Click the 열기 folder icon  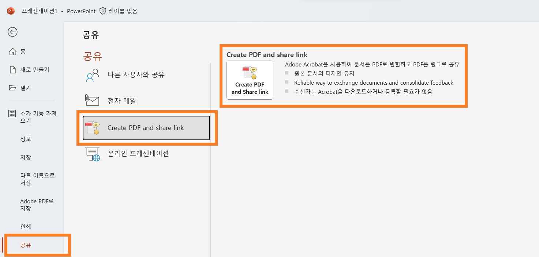click(12, 88)
